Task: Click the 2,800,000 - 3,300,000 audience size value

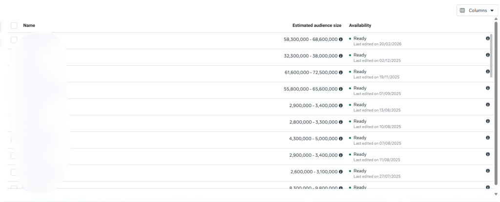Action: [x=313, y=122]
